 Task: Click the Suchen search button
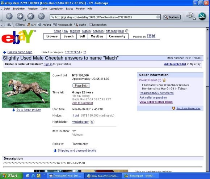172,17
